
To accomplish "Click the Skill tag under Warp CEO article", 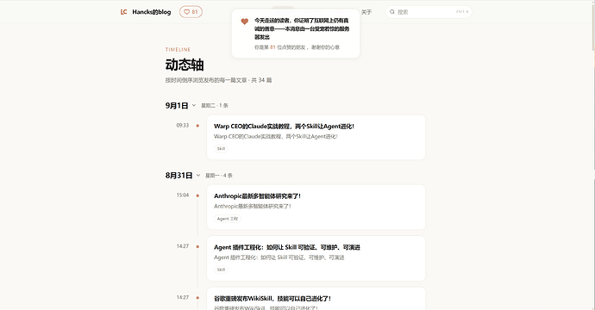I will [x=221, y=149].
